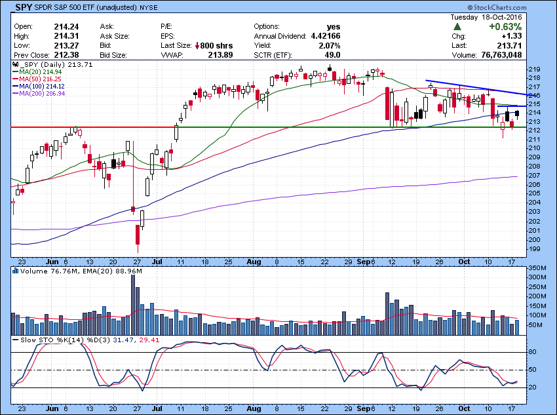Click the +0.63% percent change value

505,27
